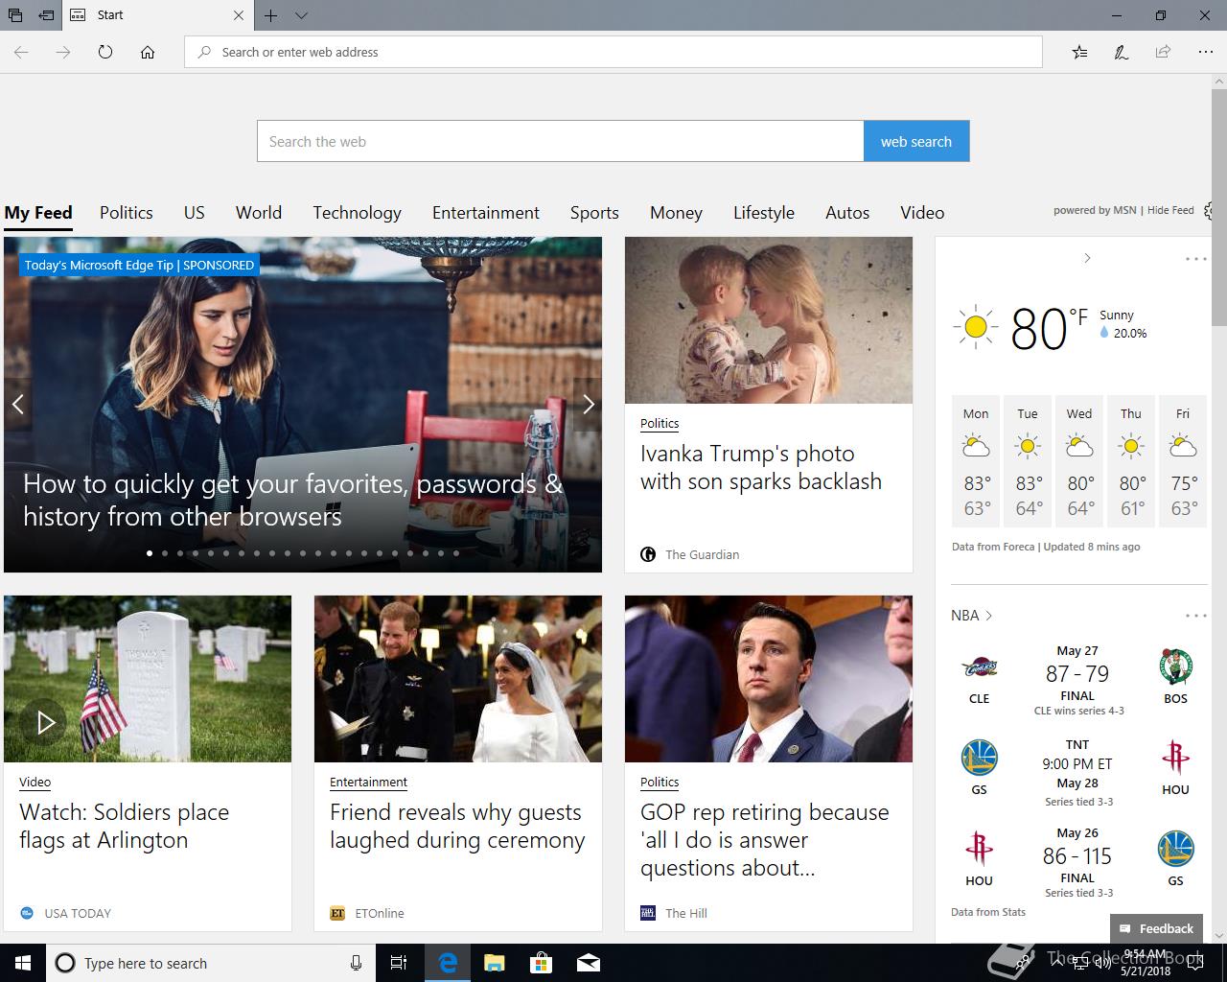The height and width of the screenshot is (982, 1227).
Task: Open the World tab
Action: 259,213
